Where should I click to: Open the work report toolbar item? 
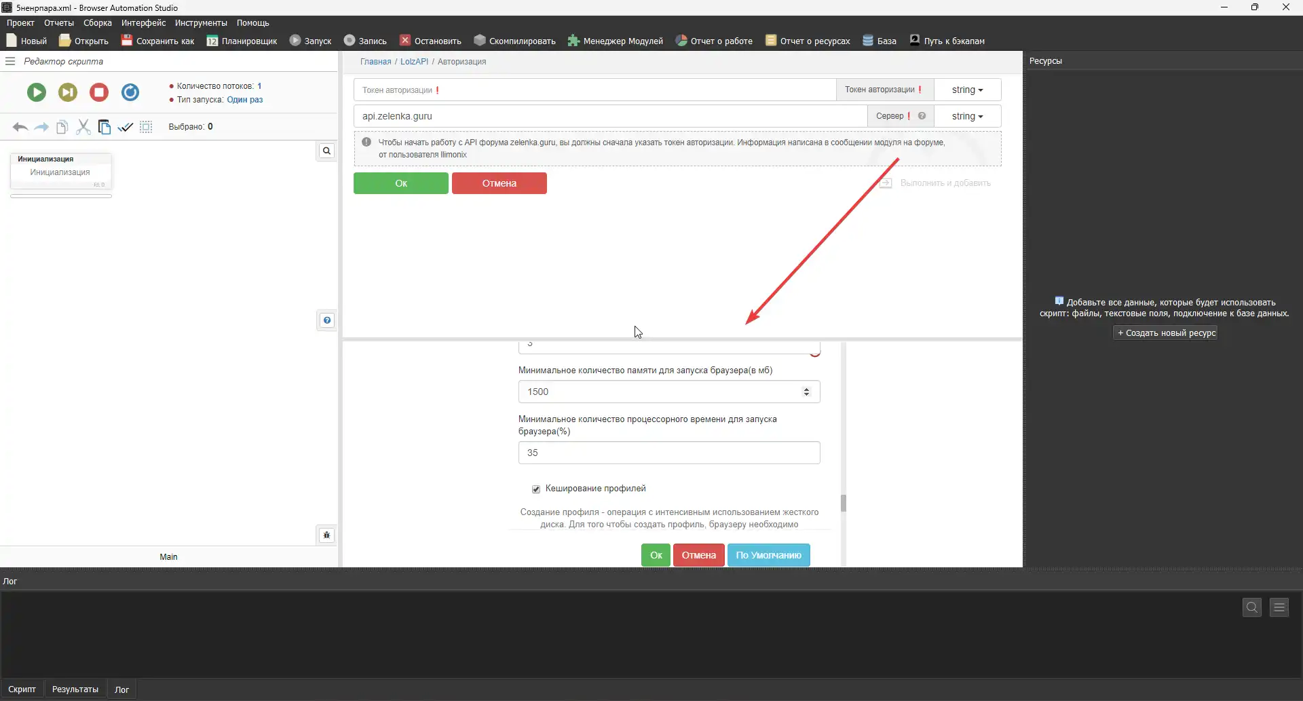714,41
